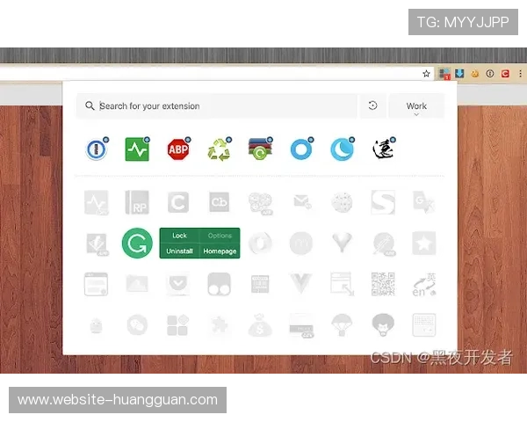527x422 pixels.
Task: Open the Chrome three-dot menu
Action: coord(519,74)
